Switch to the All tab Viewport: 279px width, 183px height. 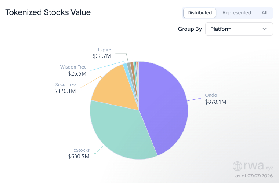click(264, 13)
